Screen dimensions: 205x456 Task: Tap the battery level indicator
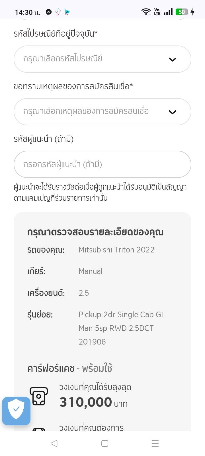point(182,12)
